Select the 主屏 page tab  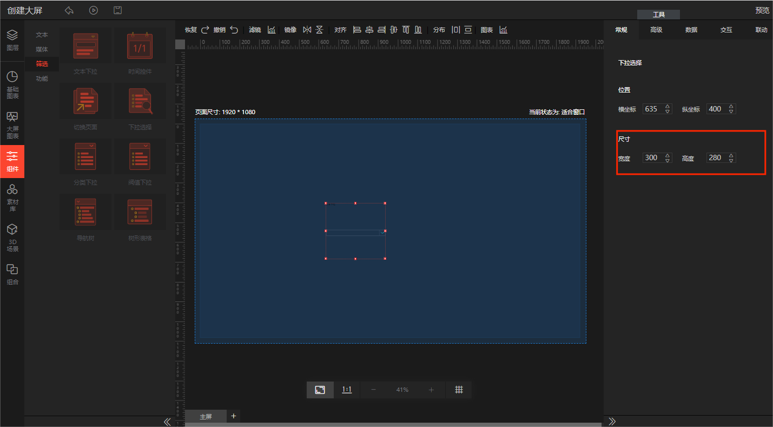206,416
